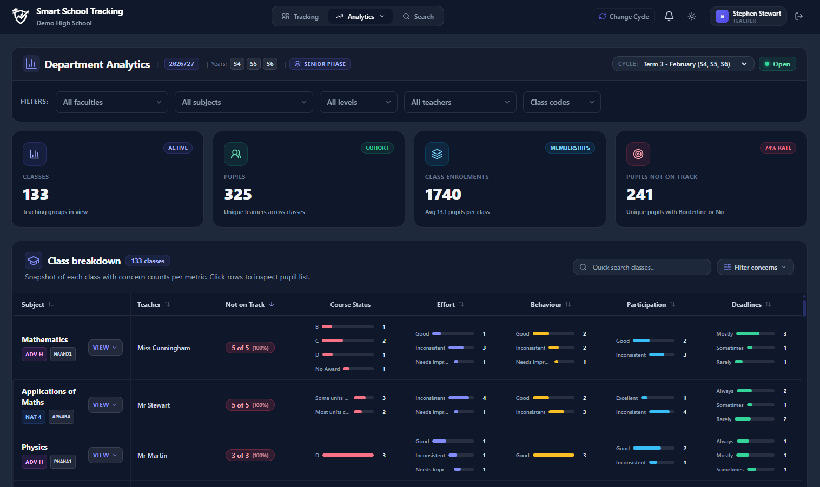820x487 pixels.
Task: Click the Department Analytics bar chart icon
Action: pos(31,64)
